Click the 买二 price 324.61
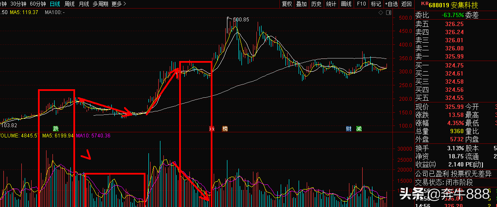Image resolution: width=497 pixels, height=207 pixels. click(x=454, y=74)
